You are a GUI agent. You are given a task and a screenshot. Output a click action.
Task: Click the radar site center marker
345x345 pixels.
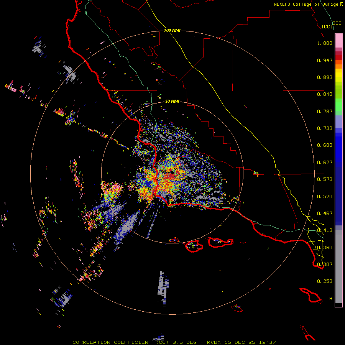pos(172,172)
